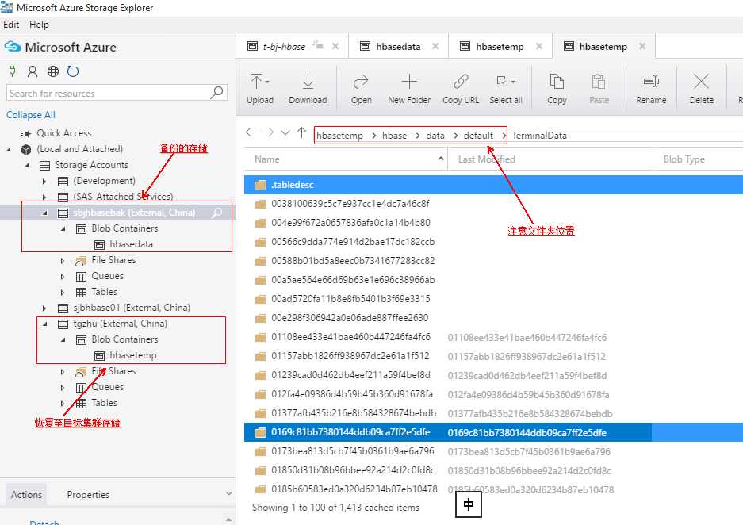
Task: Click the Copy URL toolbar icon
Action: [461, 82]
